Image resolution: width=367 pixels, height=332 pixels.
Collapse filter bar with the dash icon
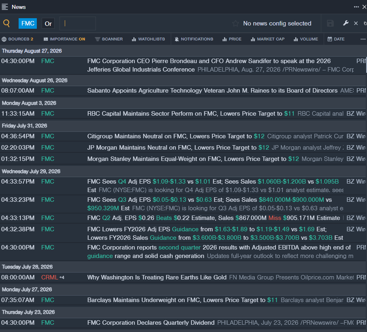pyautogui.click(x=363, y=39)
